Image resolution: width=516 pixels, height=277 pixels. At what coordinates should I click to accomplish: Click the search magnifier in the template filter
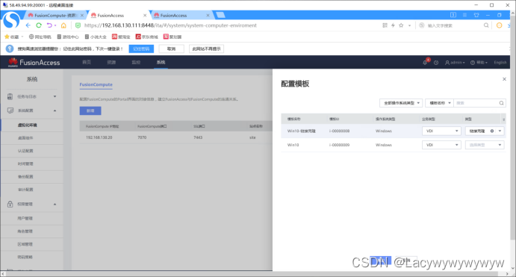pos(501,103)
